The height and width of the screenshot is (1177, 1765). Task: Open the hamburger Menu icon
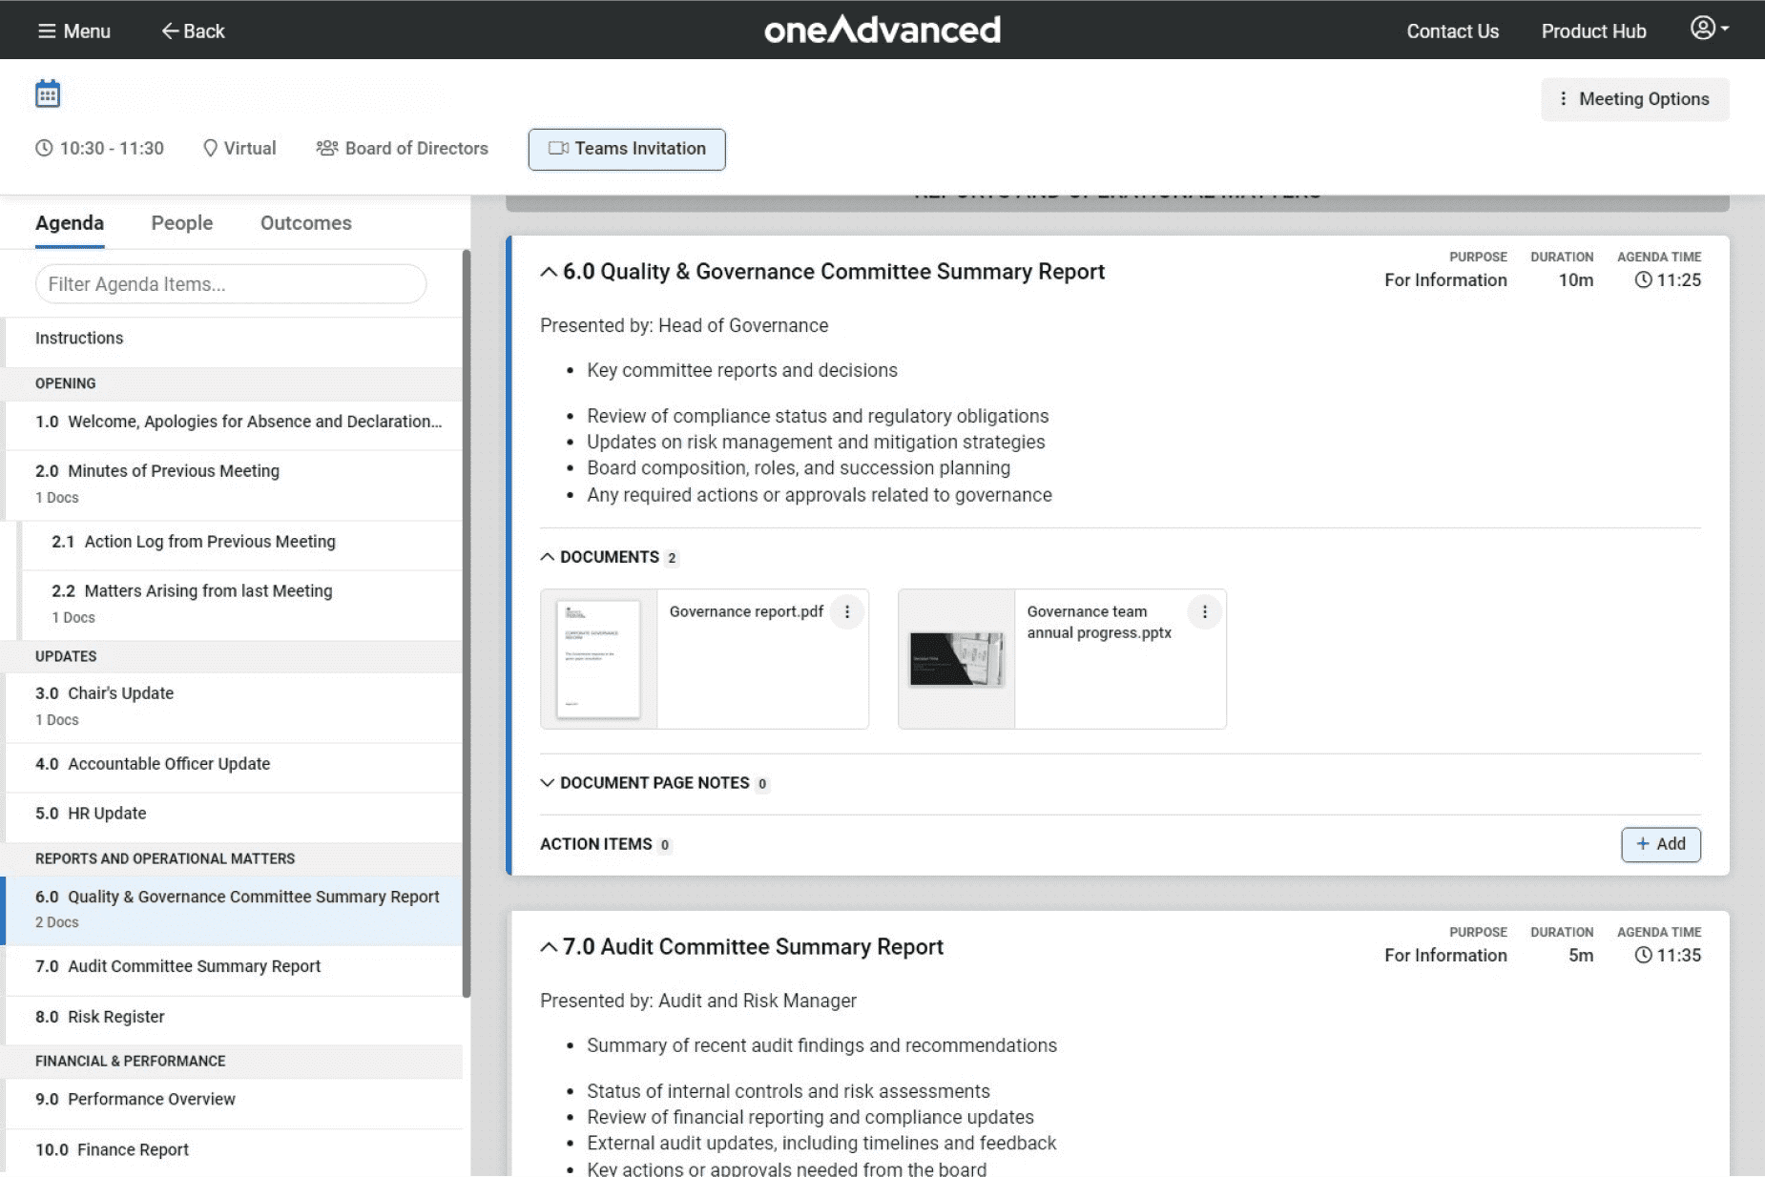pos(47,31)
